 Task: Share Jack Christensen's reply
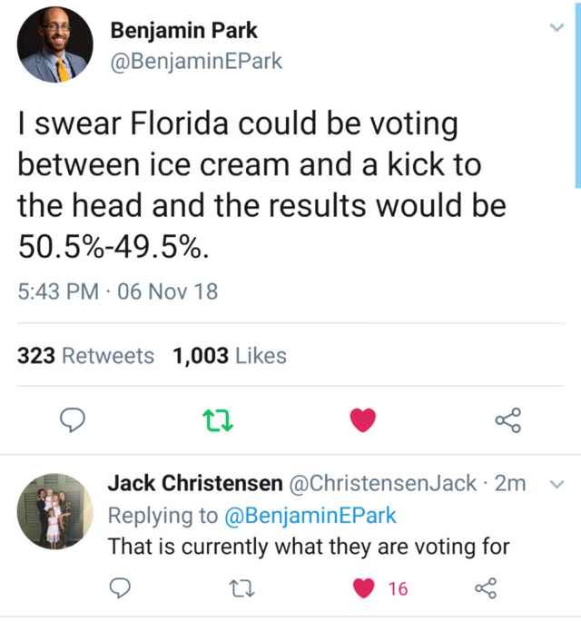[486, 589]
